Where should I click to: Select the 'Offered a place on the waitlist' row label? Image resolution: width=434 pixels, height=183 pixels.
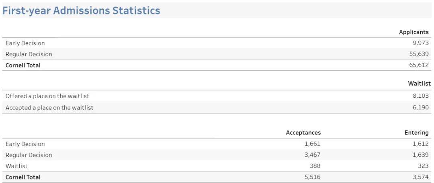point(47,96)
